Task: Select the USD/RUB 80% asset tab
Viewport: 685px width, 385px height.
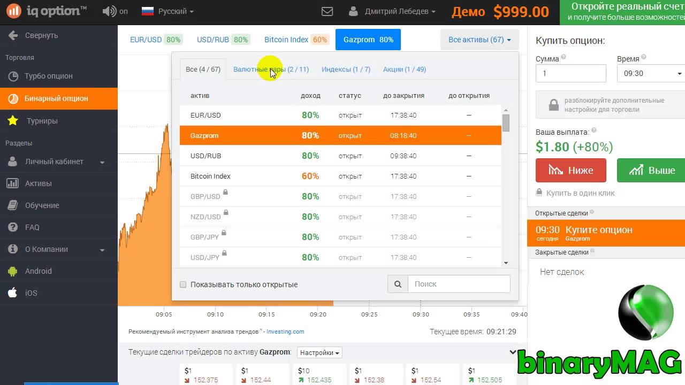Action: [223, 40]
